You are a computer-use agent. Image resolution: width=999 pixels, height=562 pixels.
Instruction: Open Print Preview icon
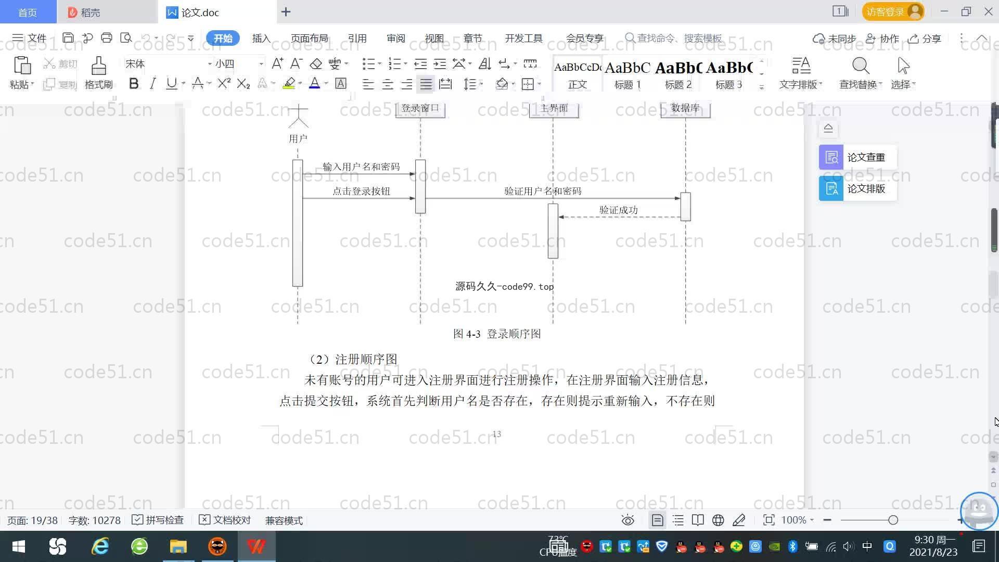coord(126,38)
